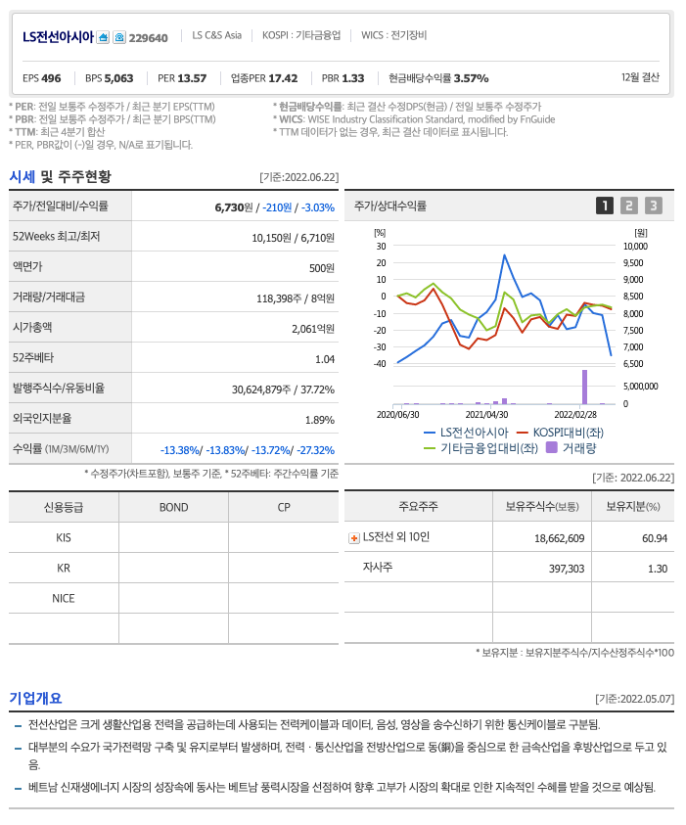Image resolution: width=686 pixels, height=825 pixels.
Task: Switch chart to tab 2
Action: 628,206
